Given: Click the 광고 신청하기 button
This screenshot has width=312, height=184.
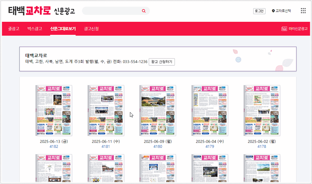Looking at the screenshot, I should [162, 62].
